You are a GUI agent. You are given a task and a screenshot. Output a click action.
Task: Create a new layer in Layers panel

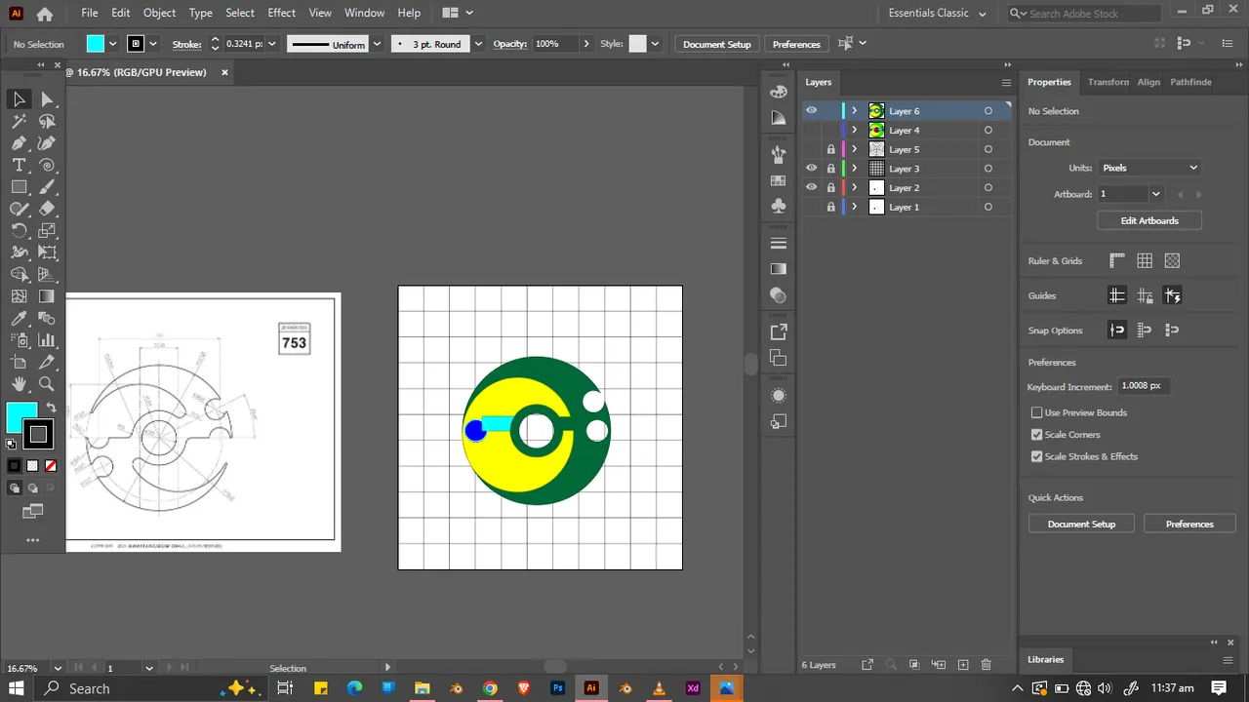tap(963, 665)
